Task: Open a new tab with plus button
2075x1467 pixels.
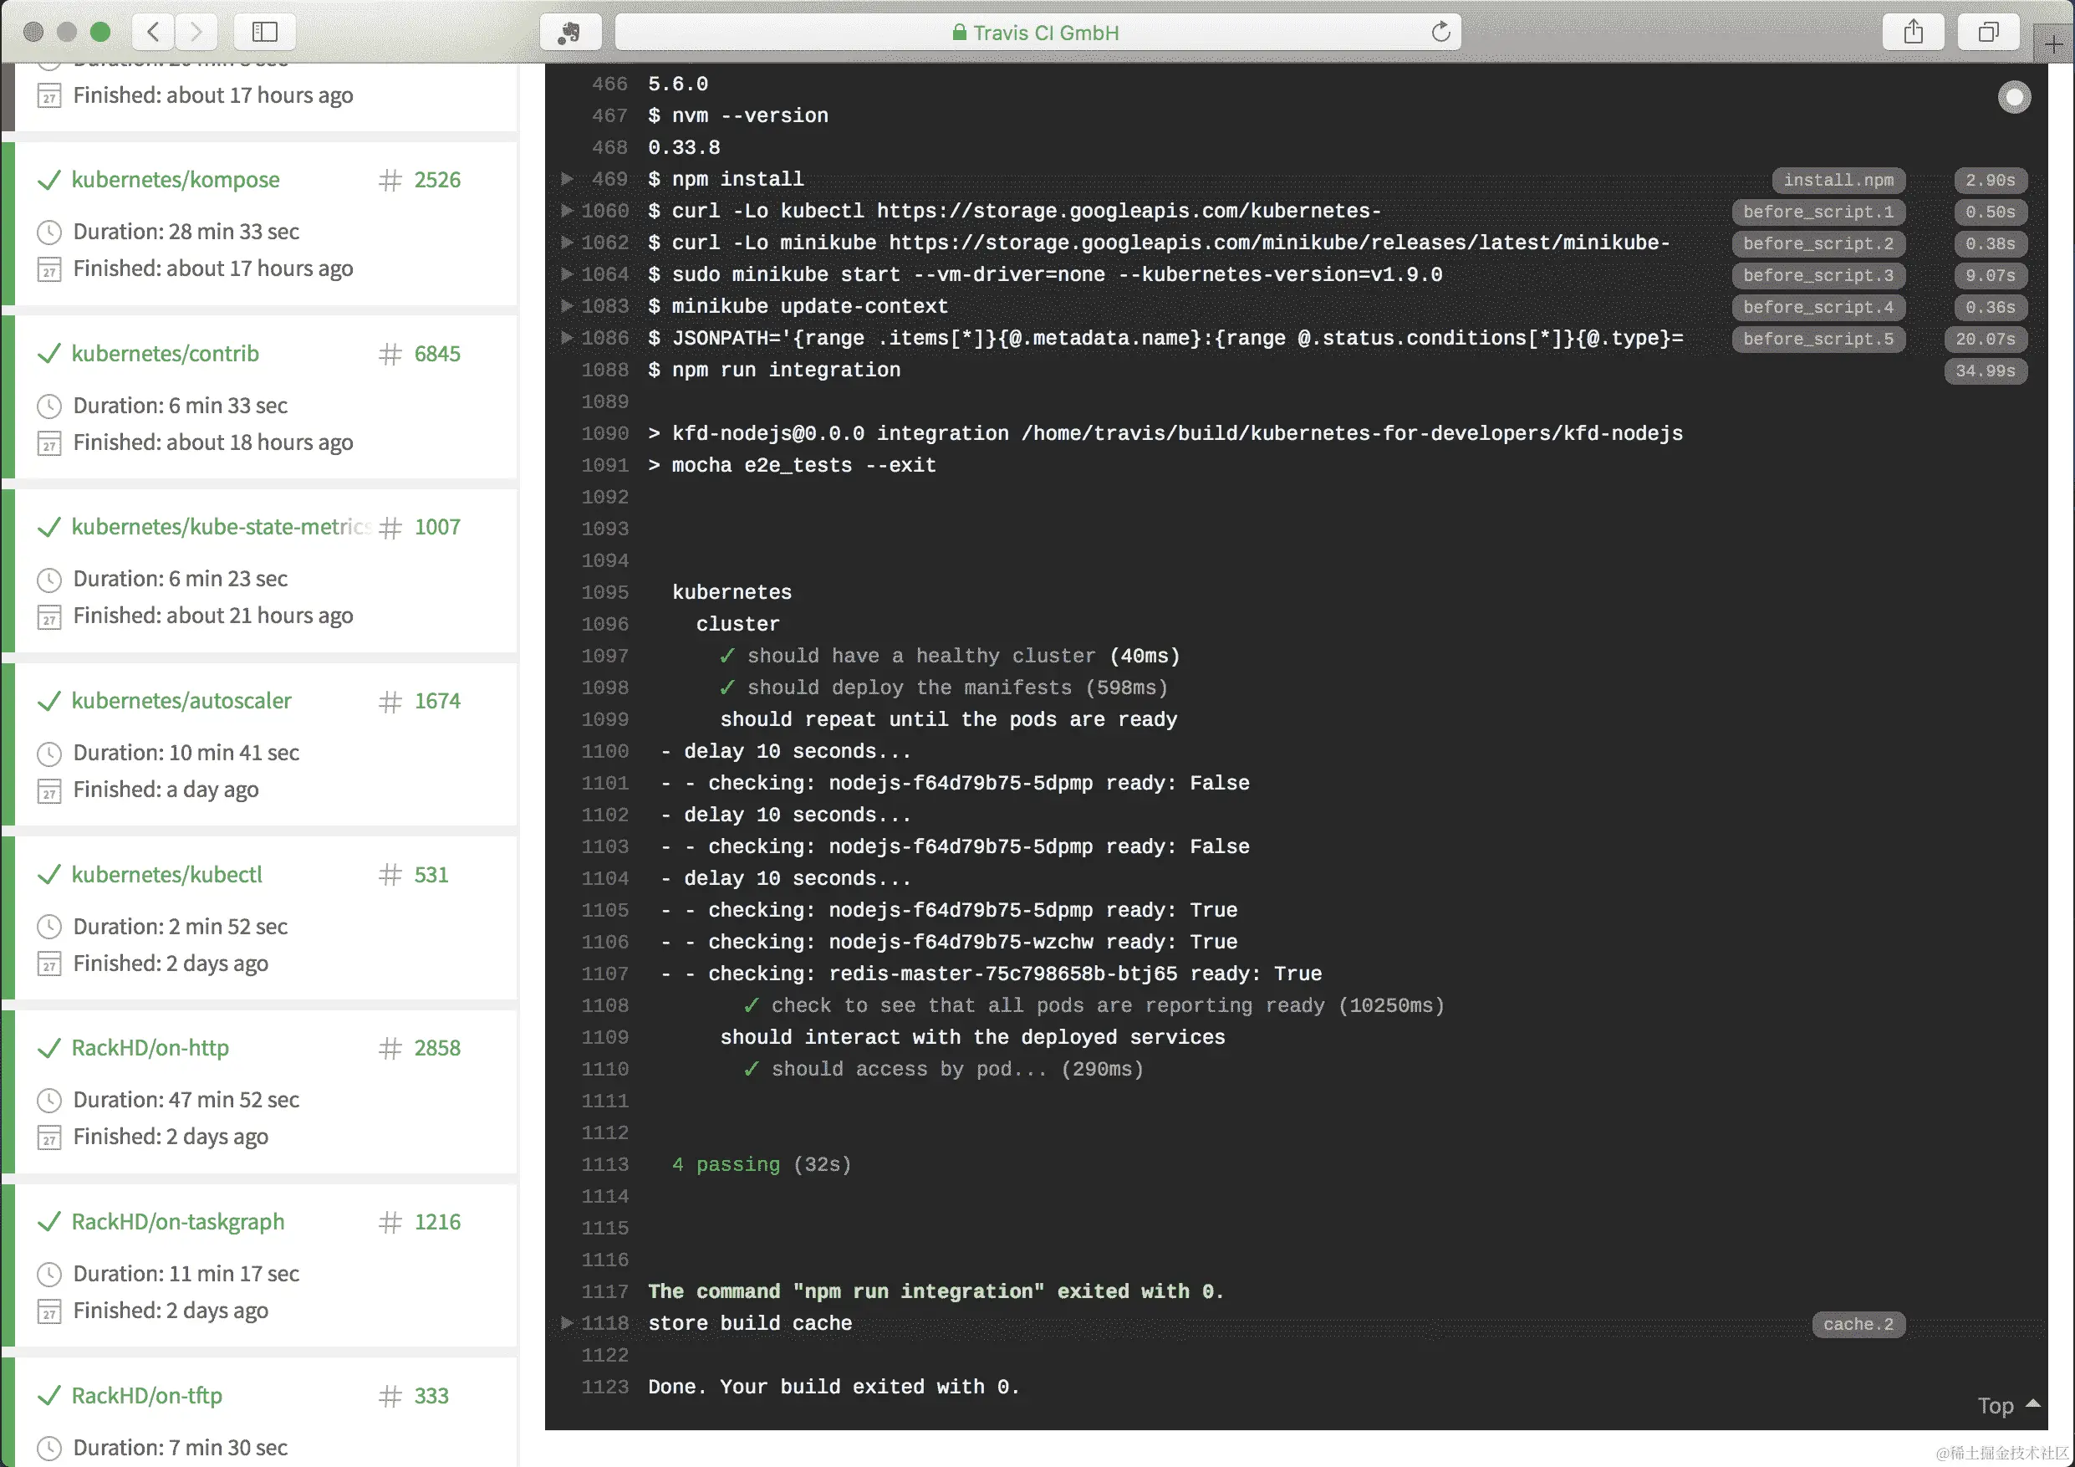Action: tap(2053, 44)
